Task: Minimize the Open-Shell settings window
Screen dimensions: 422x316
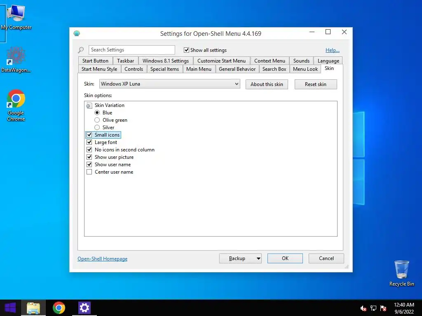Action: (x=312, y=32)
